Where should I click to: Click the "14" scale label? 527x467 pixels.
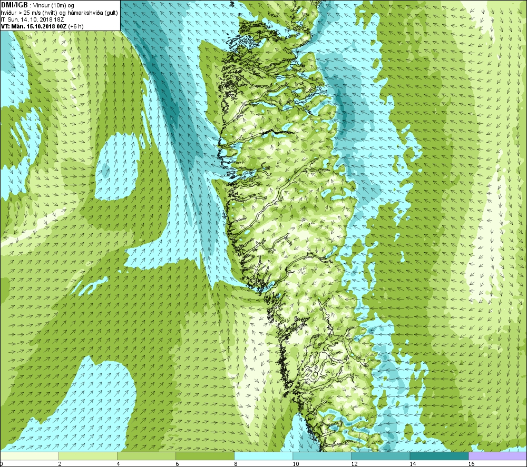[413, 464]
